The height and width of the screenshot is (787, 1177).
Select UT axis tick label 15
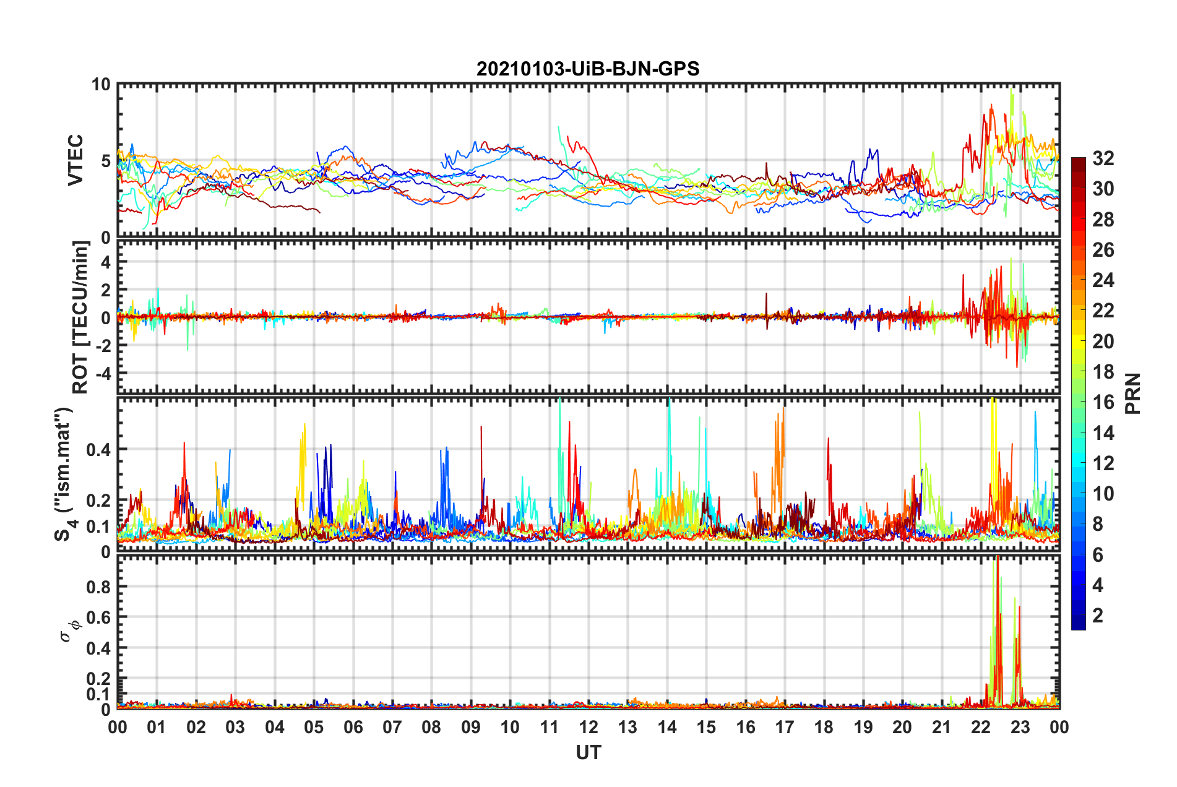706,727
